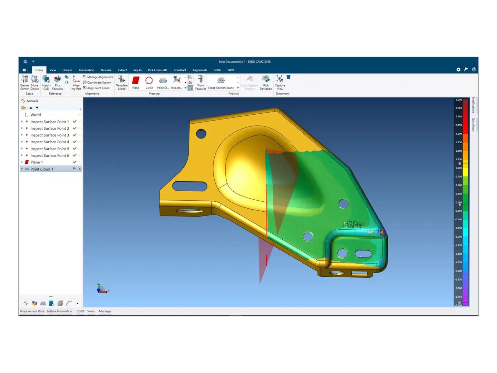The image size is (497, 373).
Task: Click the zero marker on the deviation color scale
Action: (x=459, y=205)
